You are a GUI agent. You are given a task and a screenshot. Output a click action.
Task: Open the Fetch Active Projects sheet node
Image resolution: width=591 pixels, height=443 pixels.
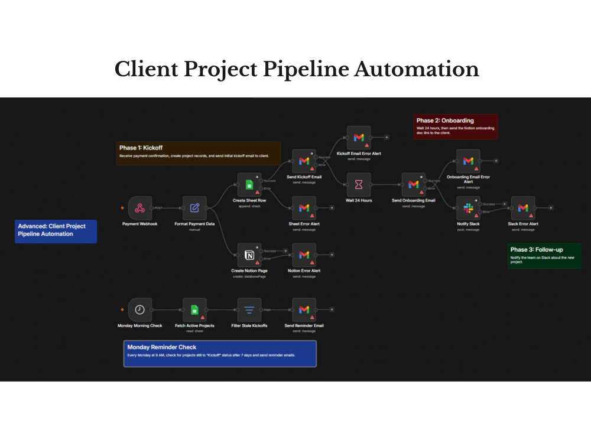194,310
